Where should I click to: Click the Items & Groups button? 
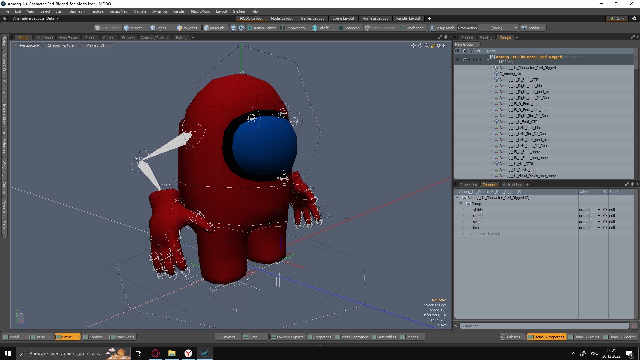coord(583,337)
